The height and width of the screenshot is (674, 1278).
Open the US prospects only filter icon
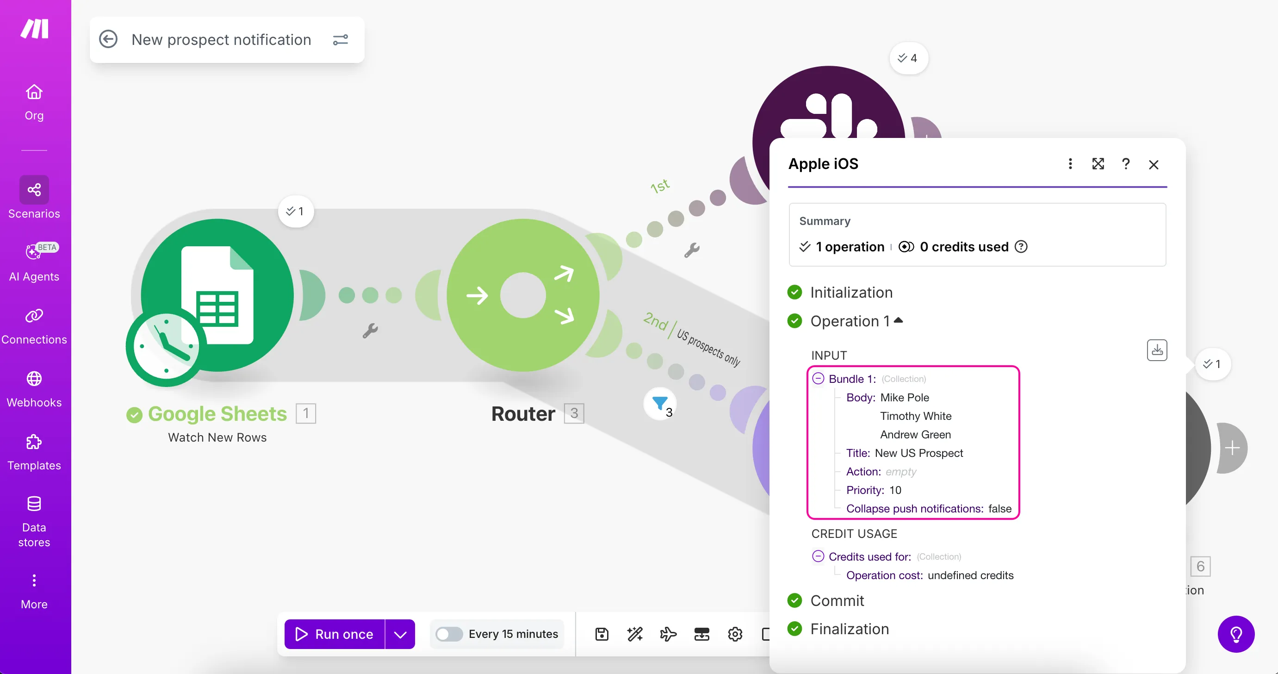pyautogui.click(x=660, y=404)
